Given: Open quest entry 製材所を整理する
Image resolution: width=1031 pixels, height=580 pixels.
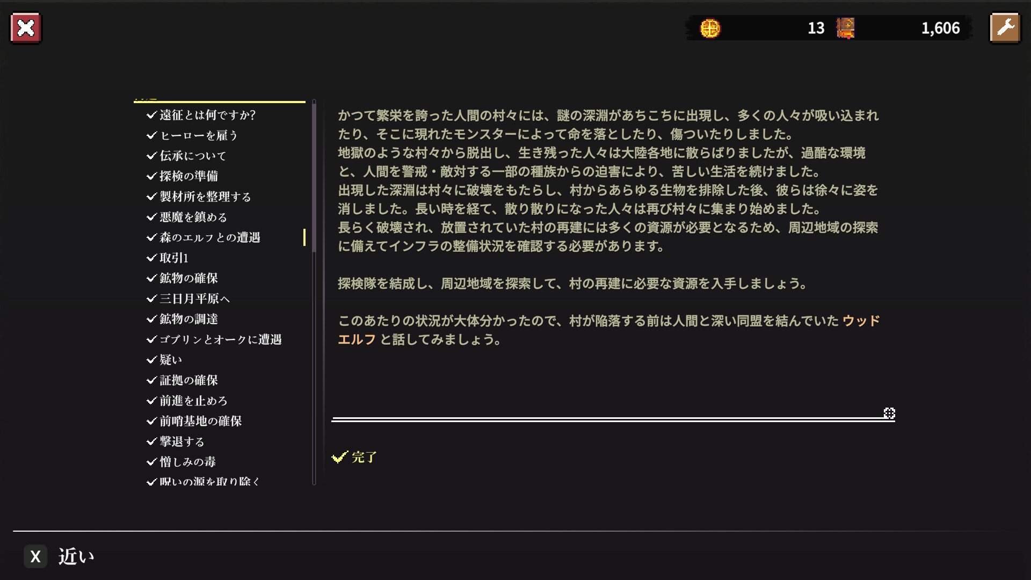Looking at the screenshot, I should 205,197.
